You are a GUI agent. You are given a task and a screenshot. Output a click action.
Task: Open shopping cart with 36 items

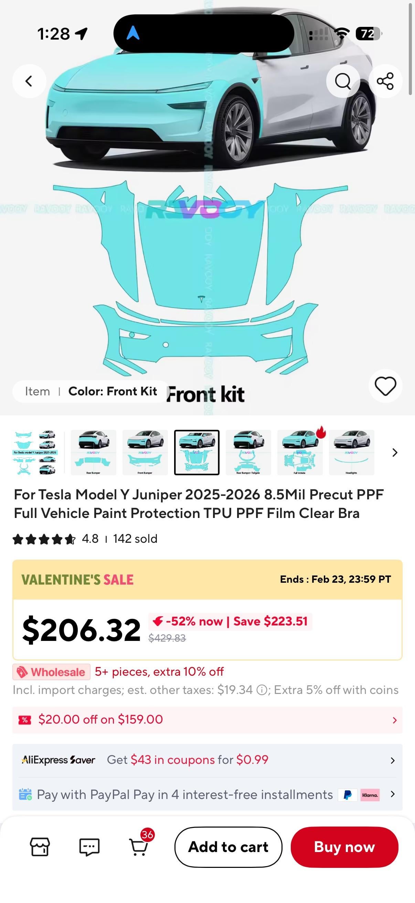tap(139, 846)
